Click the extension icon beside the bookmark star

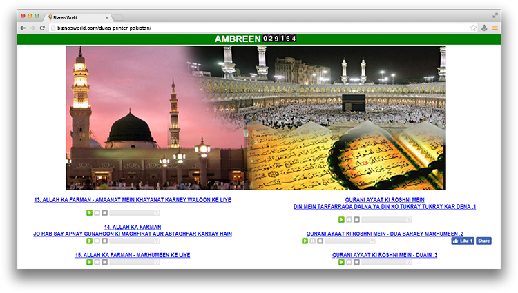coord(484,28)
